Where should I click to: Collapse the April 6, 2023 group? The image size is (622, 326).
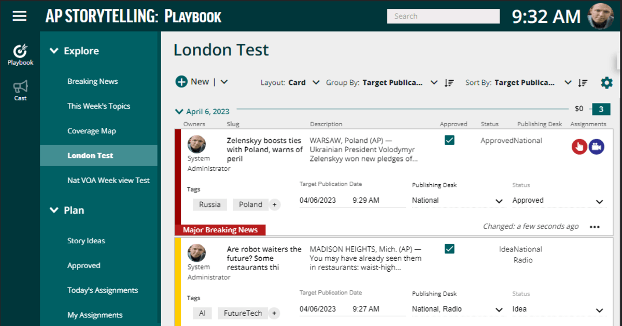point(180,111)
